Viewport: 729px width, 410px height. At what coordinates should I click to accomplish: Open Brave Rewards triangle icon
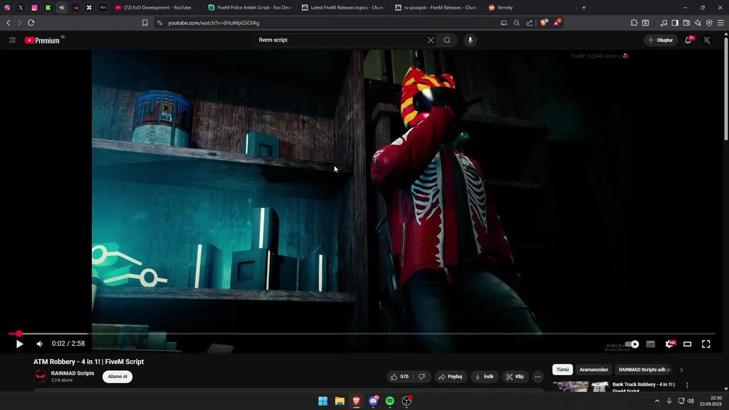[x=557, y=23]
